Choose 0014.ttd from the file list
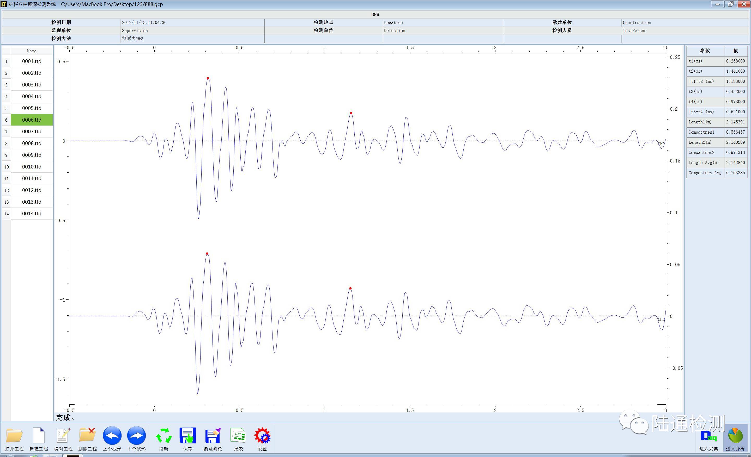751x457 pixels. click(x=32, y=214)
